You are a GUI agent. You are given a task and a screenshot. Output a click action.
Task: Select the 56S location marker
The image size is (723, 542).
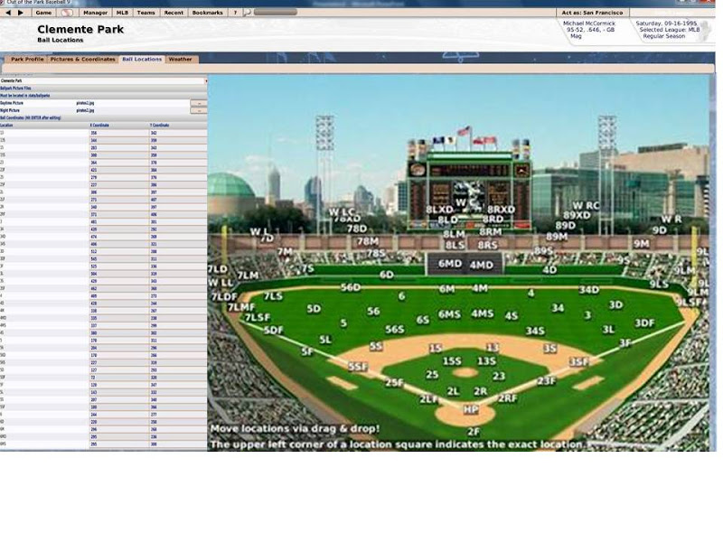tap(395, 329)
